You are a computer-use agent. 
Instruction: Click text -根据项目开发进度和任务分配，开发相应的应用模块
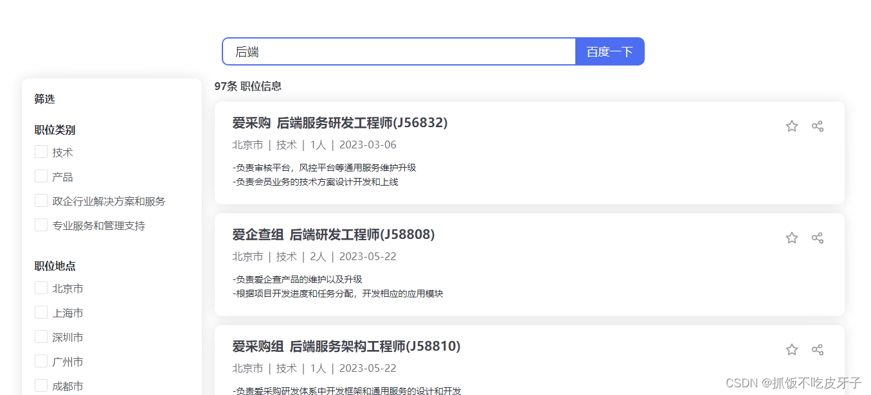click(x=338, y=294)
